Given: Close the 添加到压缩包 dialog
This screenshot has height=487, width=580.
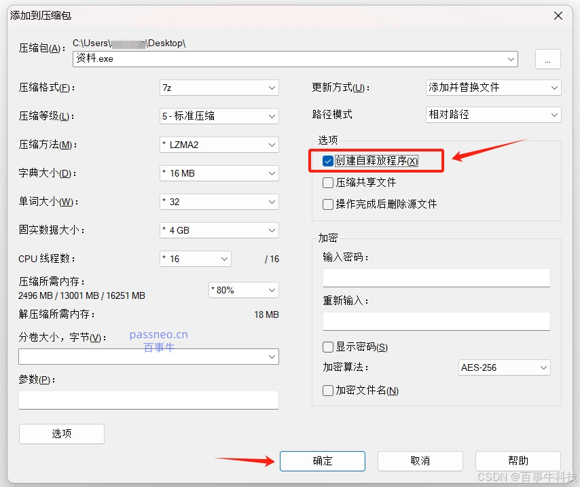Looking at the screenshot, I should coord(558,16).
